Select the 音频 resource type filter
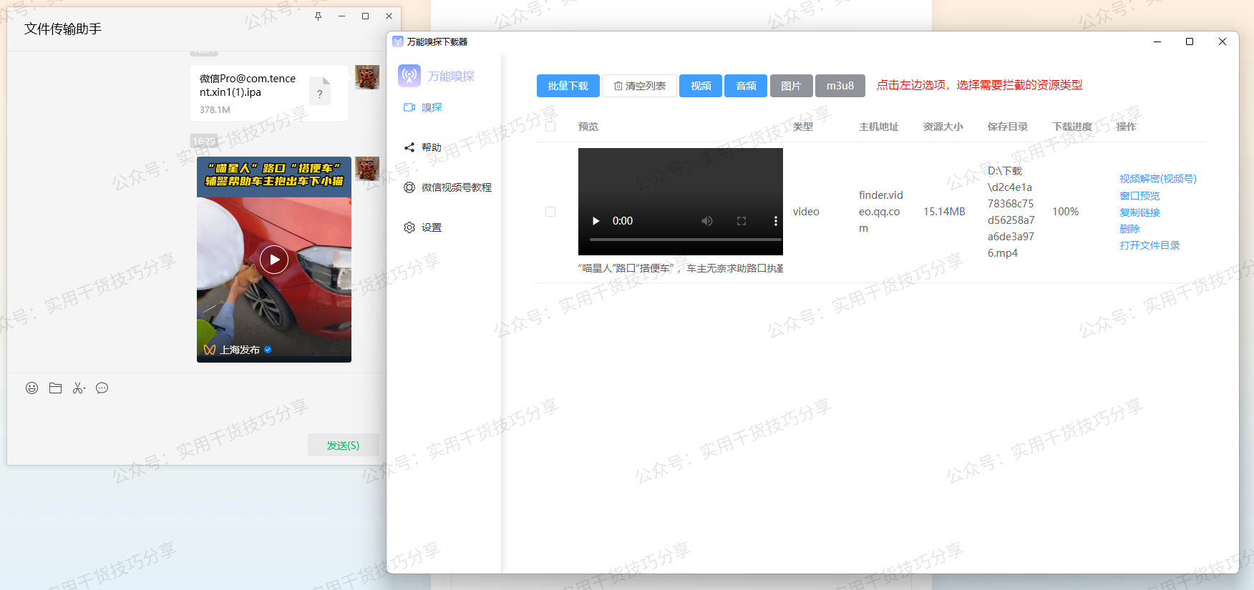The width and height of the screenshot is (1254, 590). pyautogui.click(x=746, y=86)
